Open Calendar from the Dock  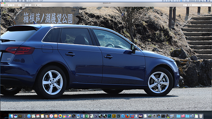(38, 116)
